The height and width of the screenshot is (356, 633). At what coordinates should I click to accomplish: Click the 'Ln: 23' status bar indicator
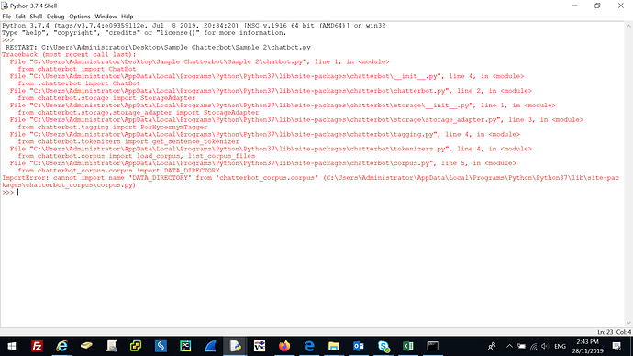pos(605,332)
